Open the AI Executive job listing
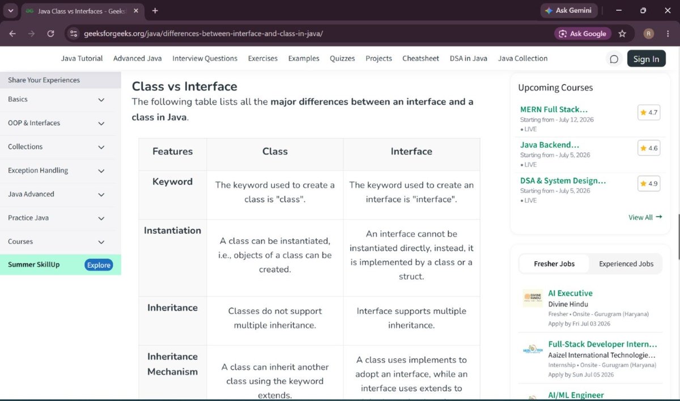Viewport: 680px width, 401px height. (x=570, y=293)
